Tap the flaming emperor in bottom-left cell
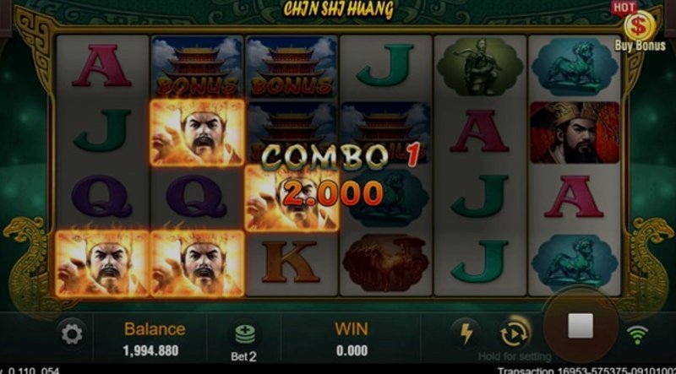Viewport: 676px width, 374px height. [102, 263]
